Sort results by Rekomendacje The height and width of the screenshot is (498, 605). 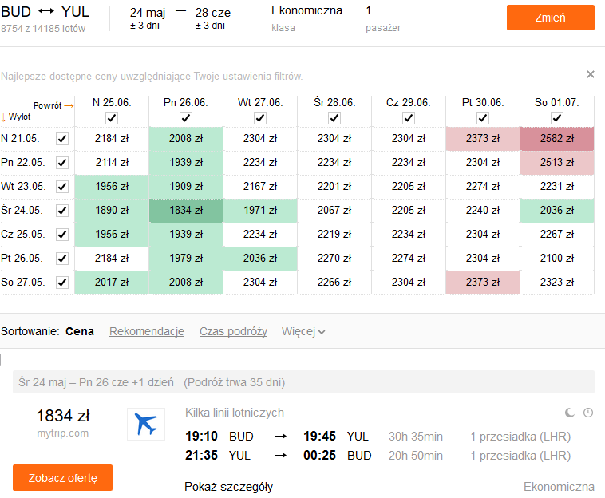pyautogui.click(x=147, y=332)
